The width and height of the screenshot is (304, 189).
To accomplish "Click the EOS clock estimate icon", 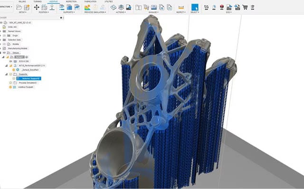I will tap(214, 8).
